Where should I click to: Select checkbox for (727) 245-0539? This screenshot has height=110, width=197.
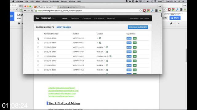click(x=38, y=47)
